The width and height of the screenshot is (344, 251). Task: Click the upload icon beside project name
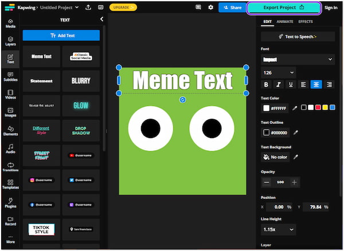[x=88, y=7]
